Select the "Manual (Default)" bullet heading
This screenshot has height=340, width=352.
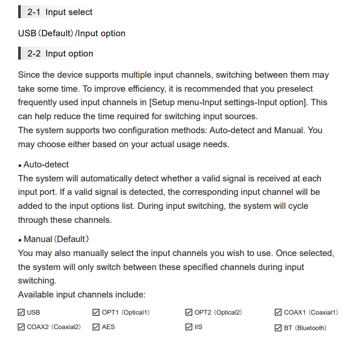click(56, 239)
